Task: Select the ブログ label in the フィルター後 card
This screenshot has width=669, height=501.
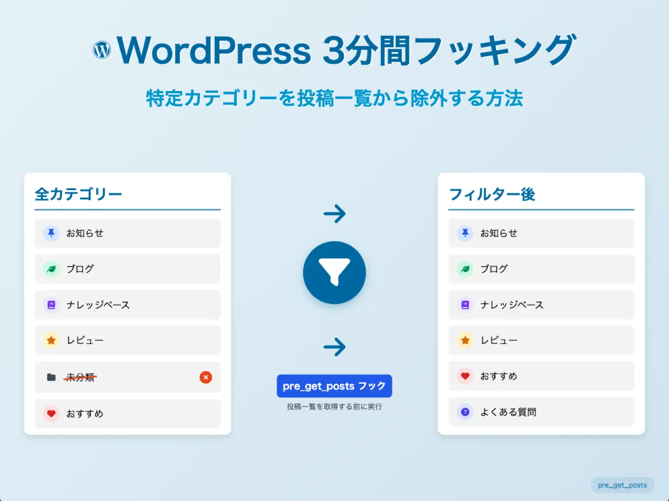Action: [494, 269]
